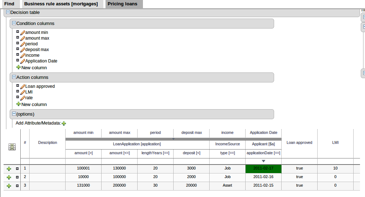
Task: Switch to the Find tab
Action: click(x=9, y=4)
